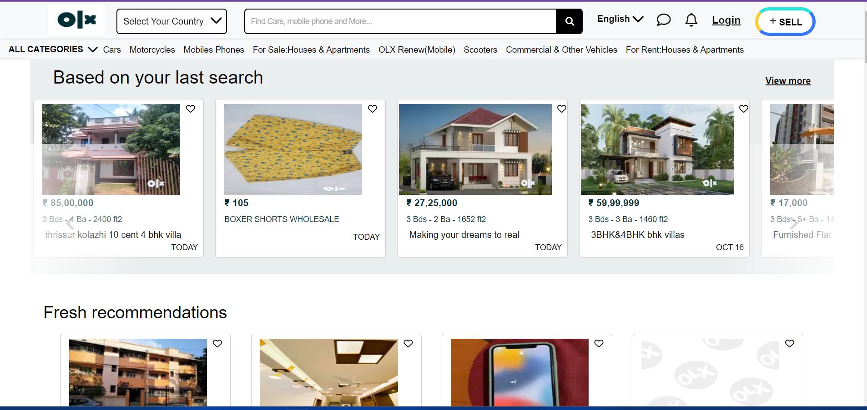The image size is (867, 410).
Task: Open the Mobiles Phones category
Action: [214, 50]
